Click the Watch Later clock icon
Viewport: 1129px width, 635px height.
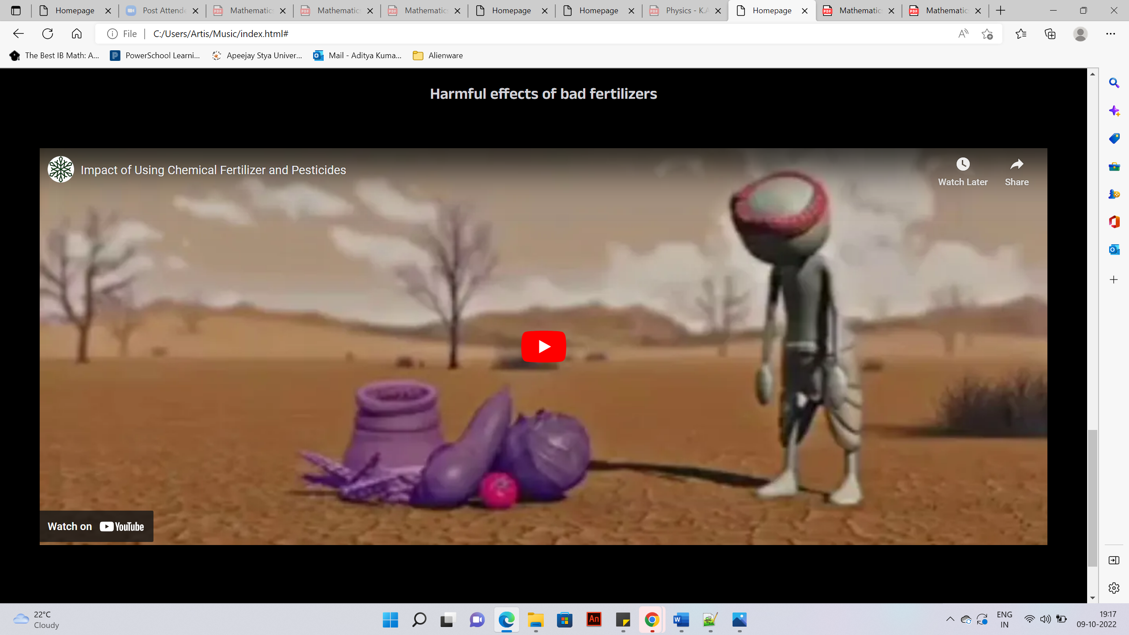[x=963, y=164]
